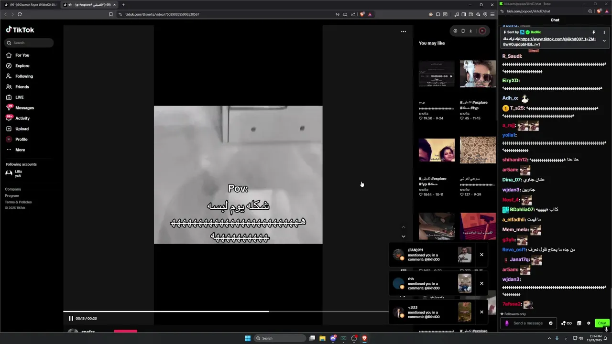Screen dimensions: 612x344
Task: Open Brave Wallet icon
Action: [471, 14]
